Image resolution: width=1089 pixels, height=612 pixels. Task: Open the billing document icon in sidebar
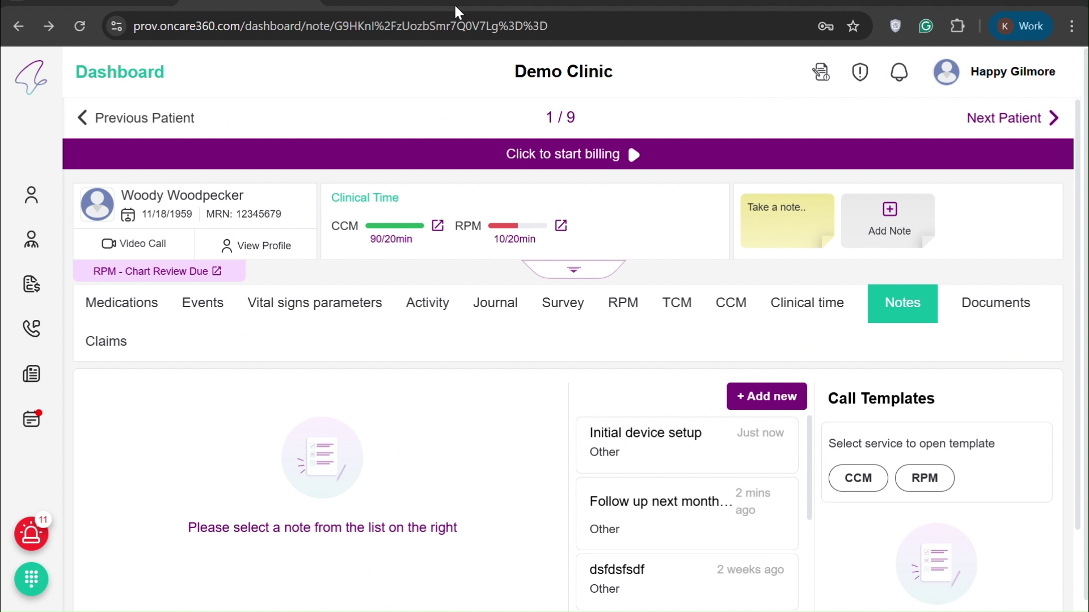32,284
